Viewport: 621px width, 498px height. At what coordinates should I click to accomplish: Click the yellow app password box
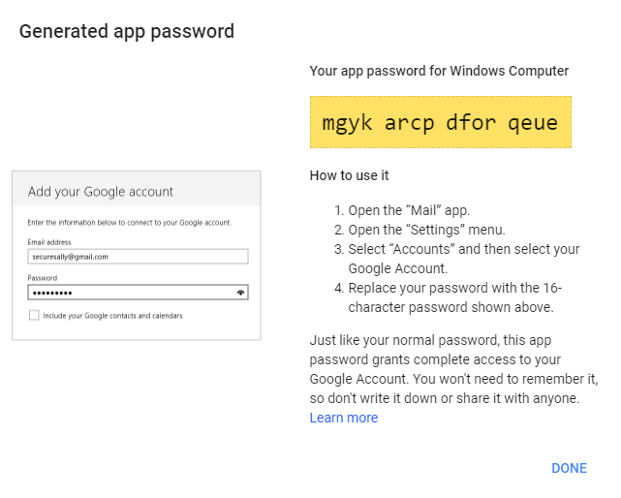[440, 122]
